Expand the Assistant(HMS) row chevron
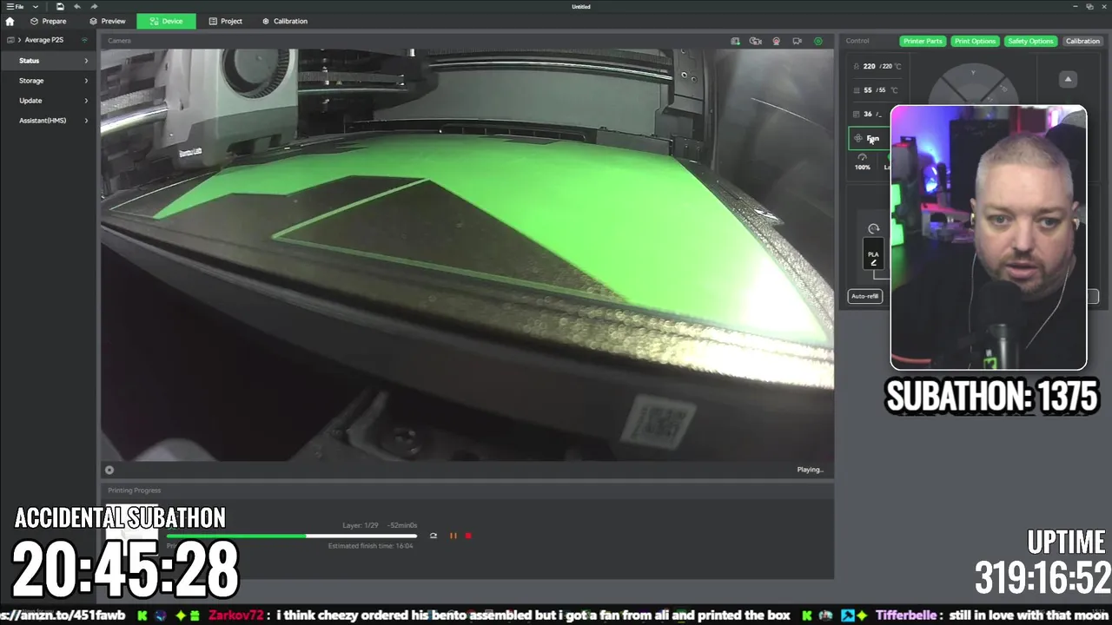The width and height of the screenshot is (1112, 625). (x=86, y=121)
